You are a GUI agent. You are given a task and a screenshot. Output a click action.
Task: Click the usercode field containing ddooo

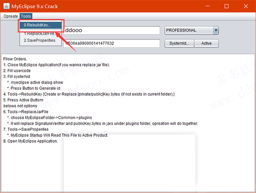112,30
